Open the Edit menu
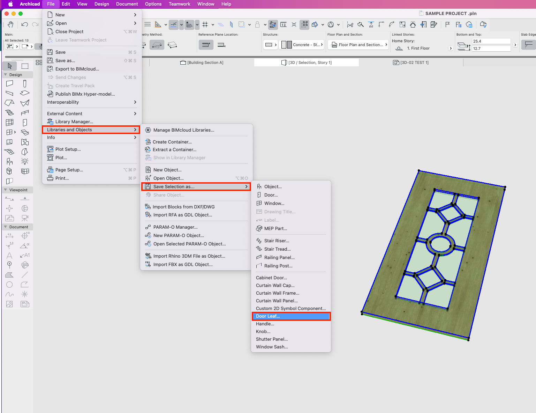The height and width of the screenshot is (413, 536). point(66,4)
